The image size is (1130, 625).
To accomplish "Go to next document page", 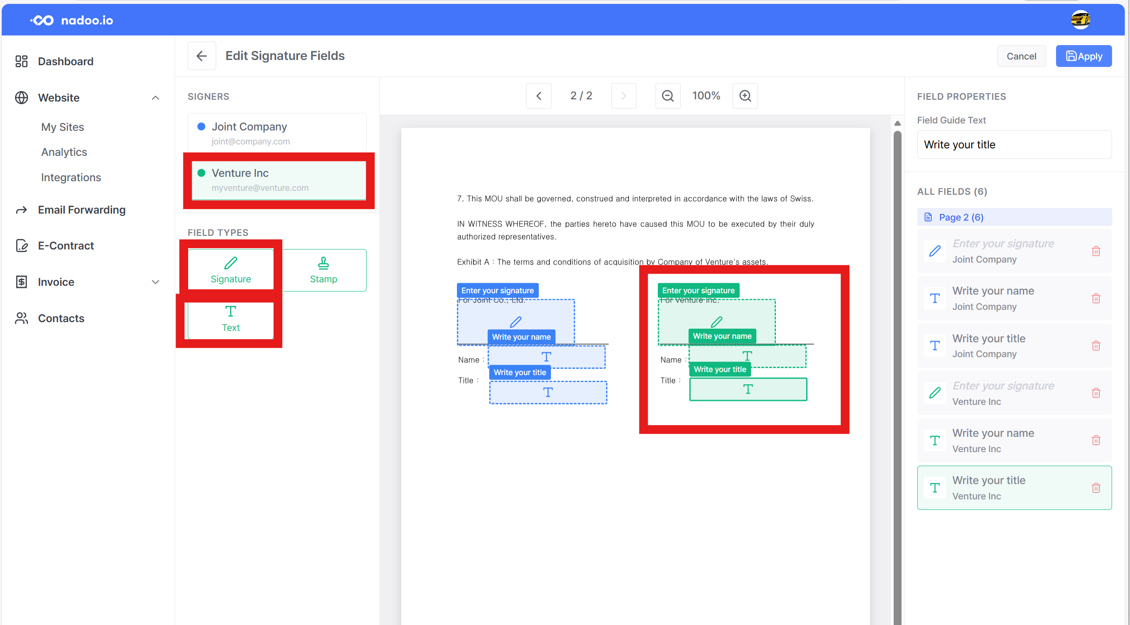I will (623, 95).
